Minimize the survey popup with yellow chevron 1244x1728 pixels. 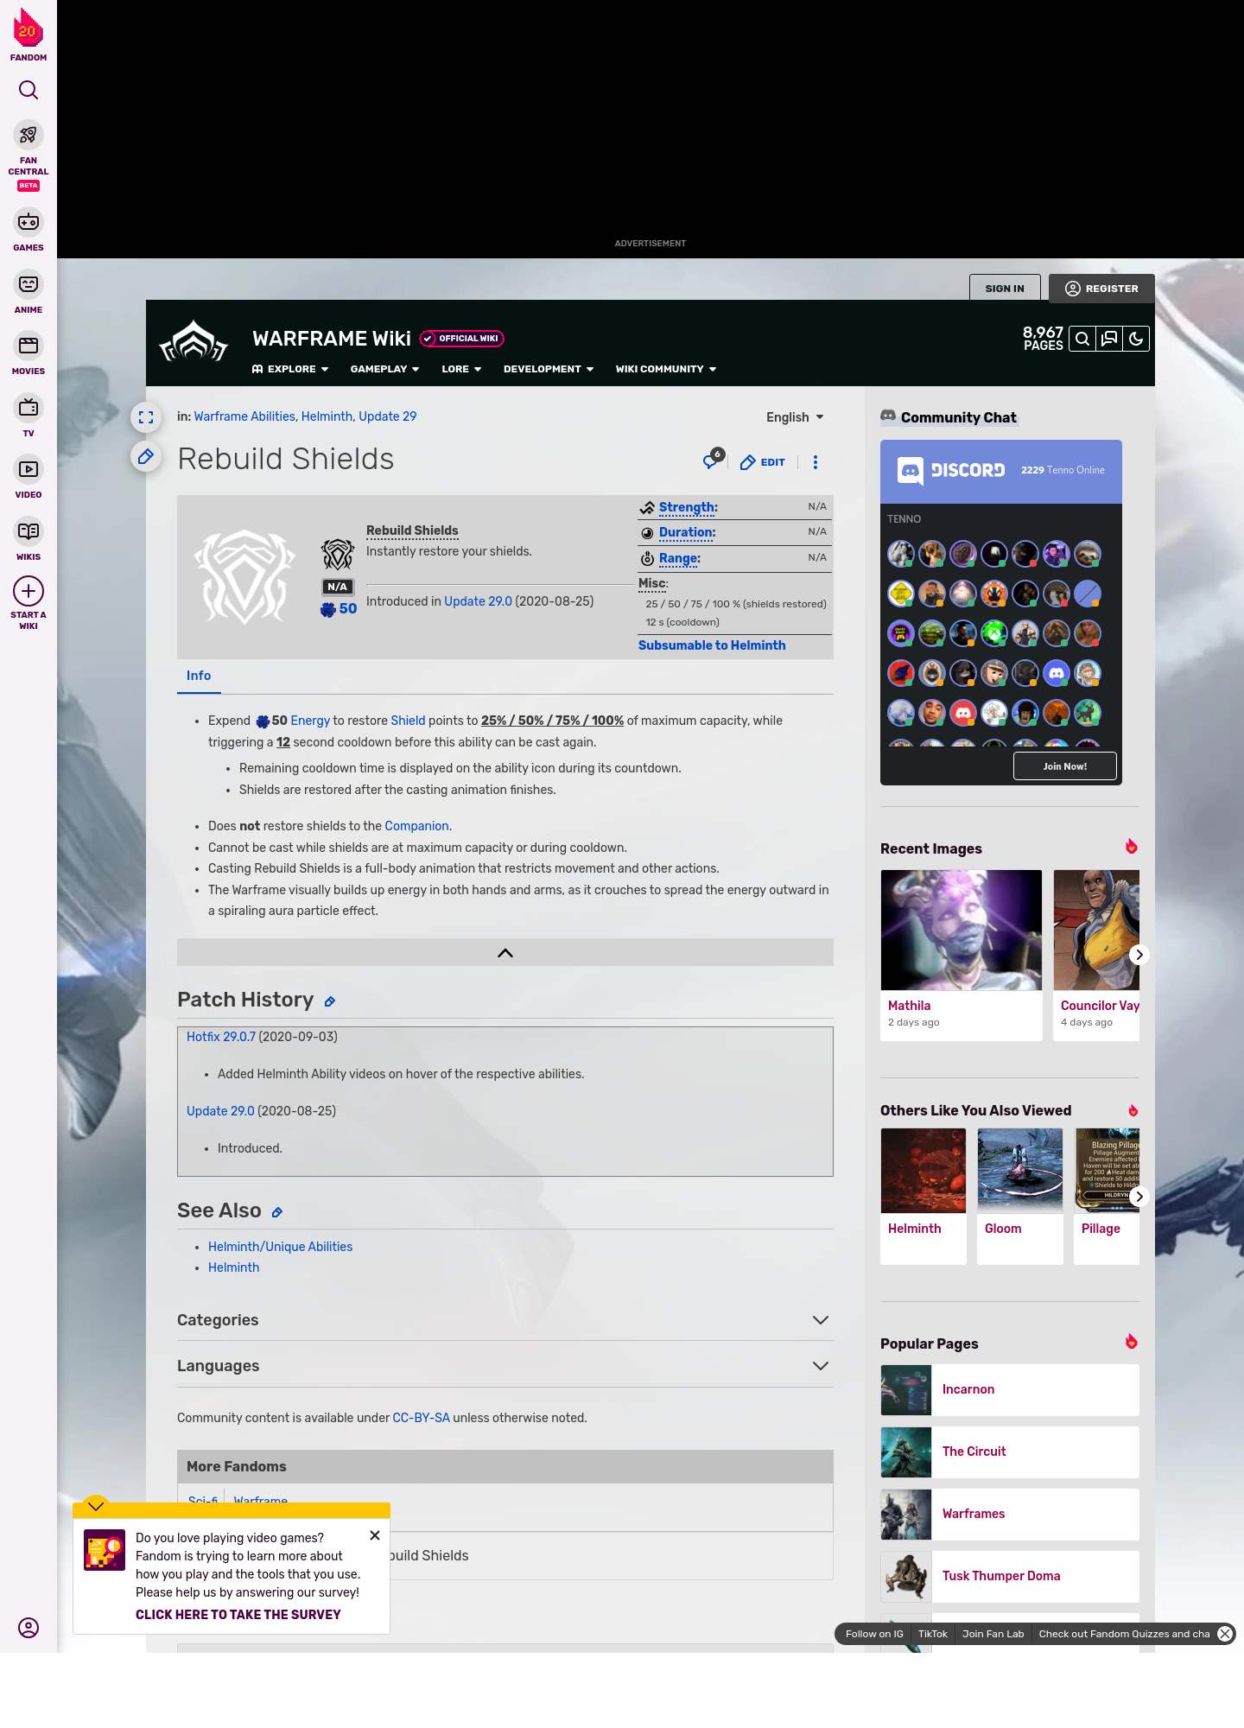point(96,1506)
